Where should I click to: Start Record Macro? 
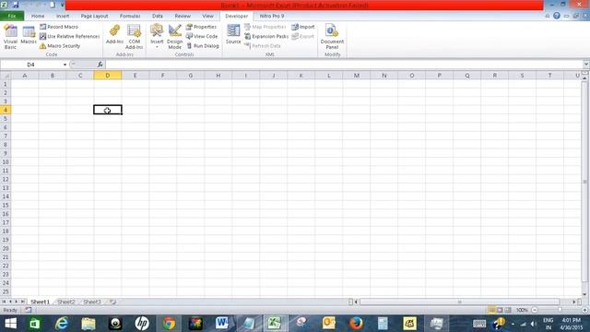pyautogui.click(x=59, y=27)
